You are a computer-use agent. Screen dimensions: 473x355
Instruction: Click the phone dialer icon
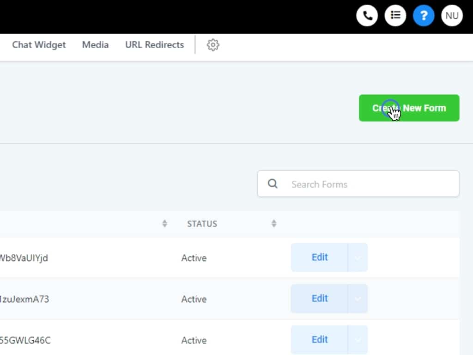(x=367, y=16)
